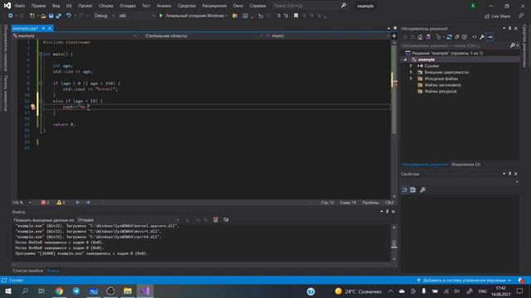Select Файлы заголовков folder in tree
531x298 pixels.
[442, 84]
